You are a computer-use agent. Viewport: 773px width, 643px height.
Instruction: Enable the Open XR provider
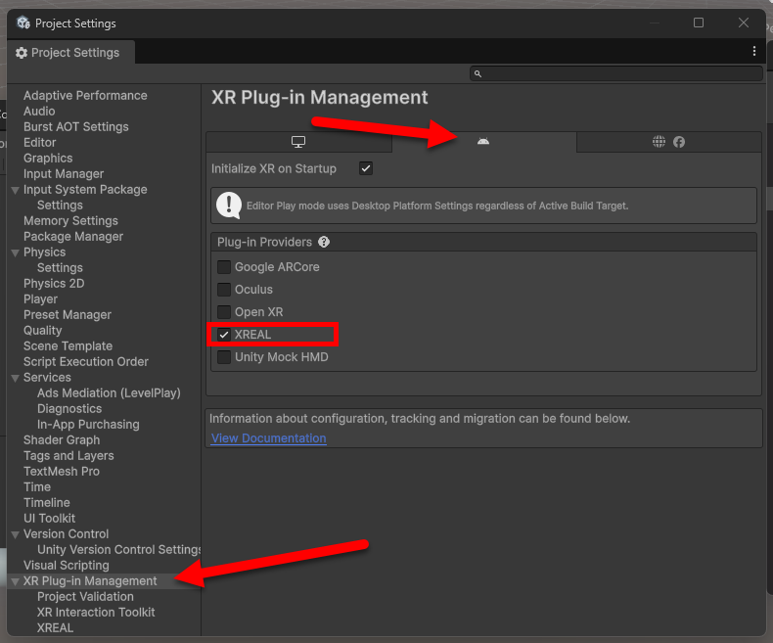click(224, 312)
